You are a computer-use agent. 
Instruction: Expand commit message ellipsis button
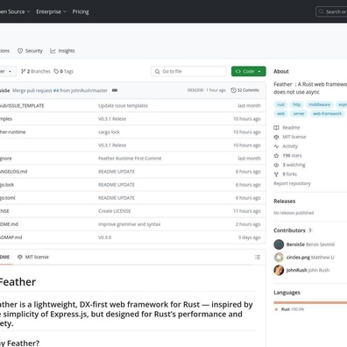(x=115, y=90)
